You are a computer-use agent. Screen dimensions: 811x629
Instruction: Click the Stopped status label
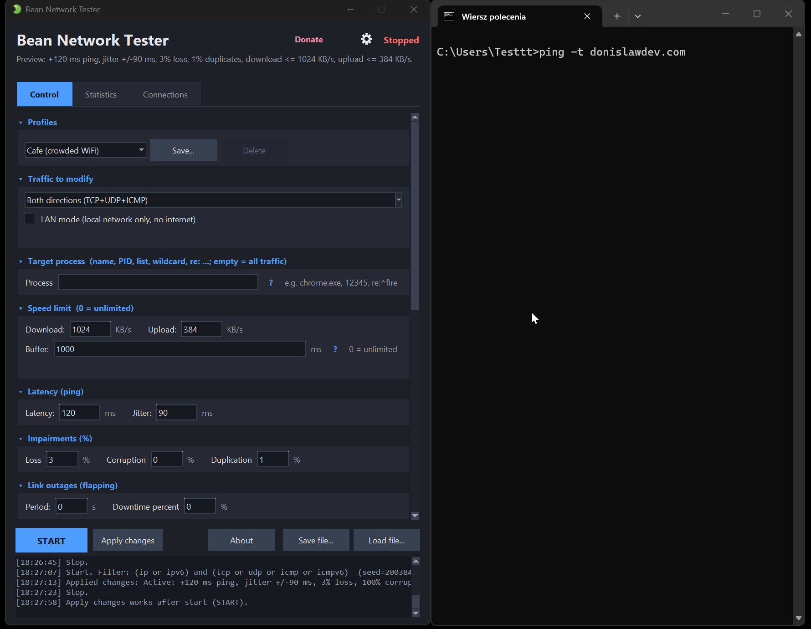point(401,40)
